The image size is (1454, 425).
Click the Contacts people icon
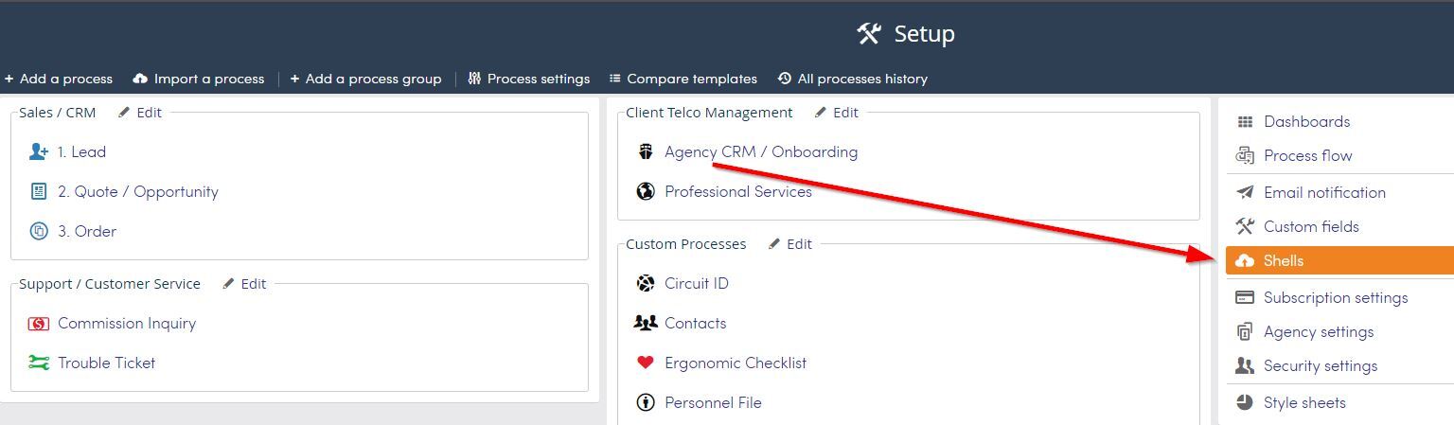coord(646,323)
